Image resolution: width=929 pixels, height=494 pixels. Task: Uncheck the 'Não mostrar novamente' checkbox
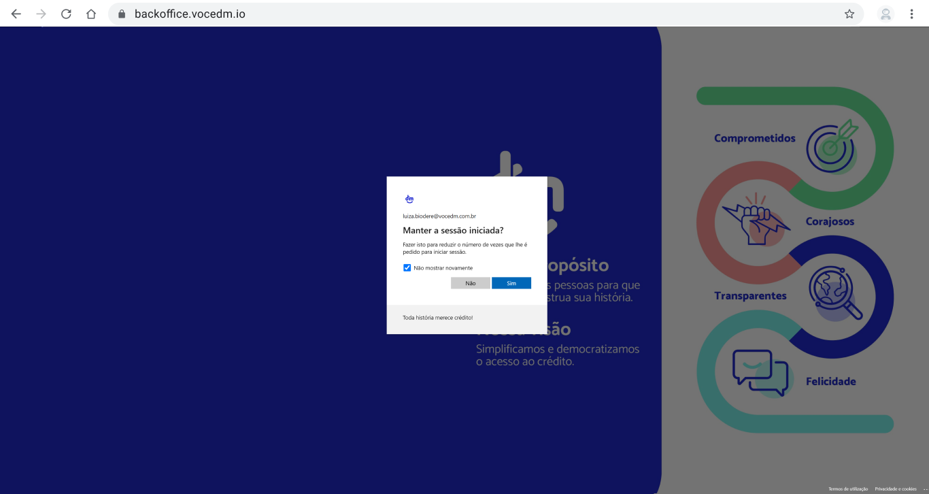pos(407,268)
